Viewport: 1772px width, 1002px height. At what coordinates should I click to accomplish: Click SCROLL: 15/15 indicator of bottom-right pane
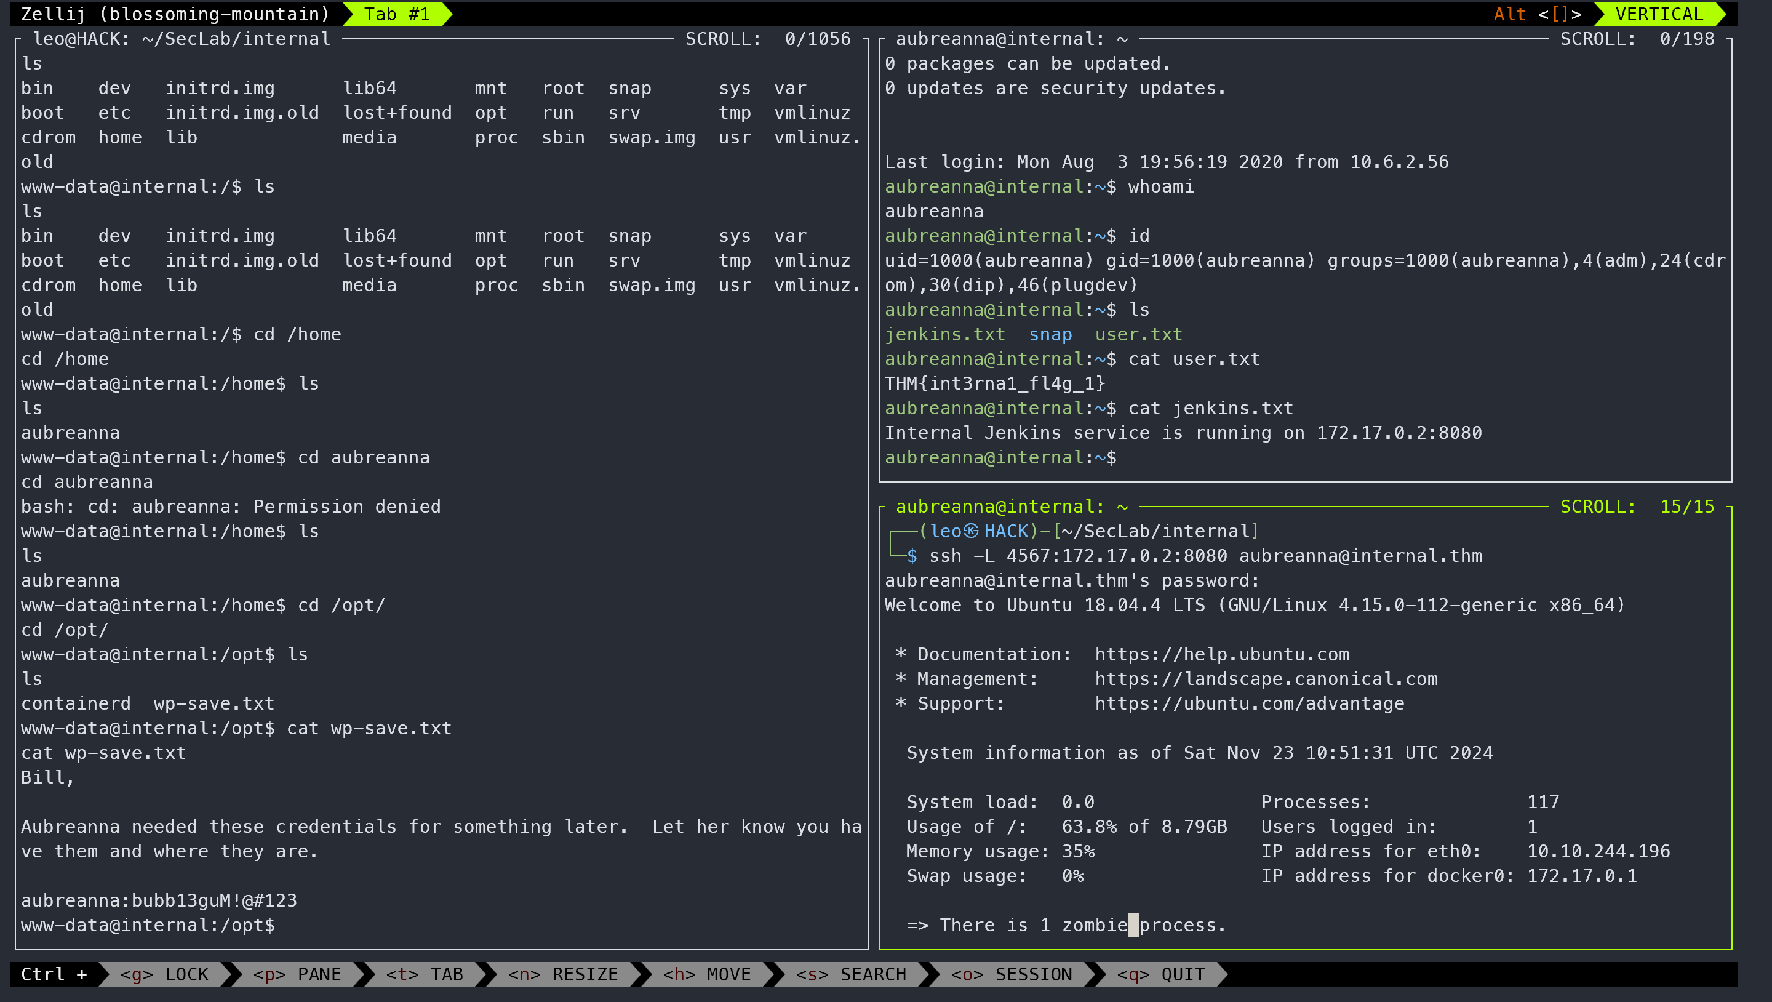click(x=1637, y=507)
